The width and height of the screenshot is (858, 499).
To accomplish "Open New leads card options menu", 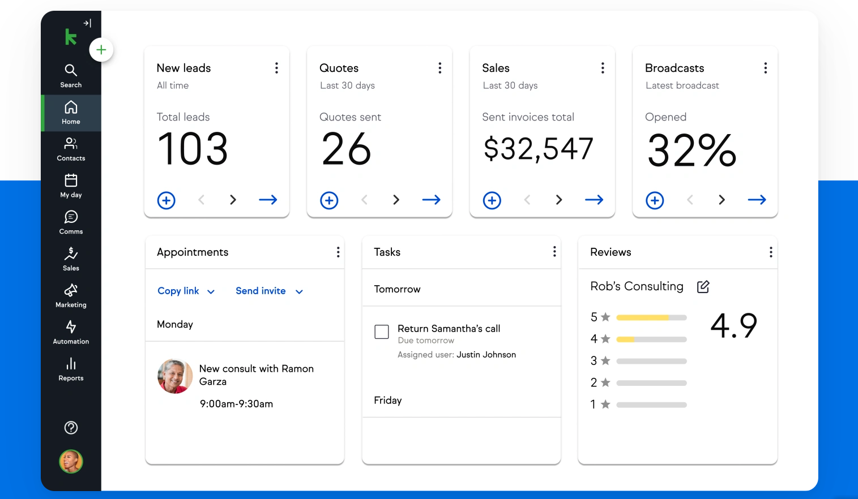I will pyautogui.click(x=276, y=68).
